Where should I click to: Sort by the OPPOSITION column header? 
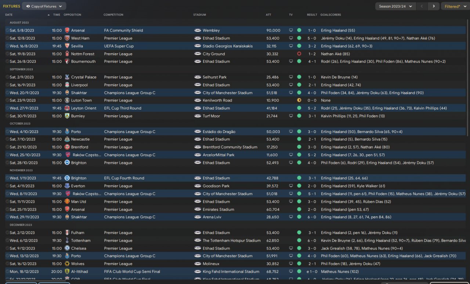pos(72,15)
